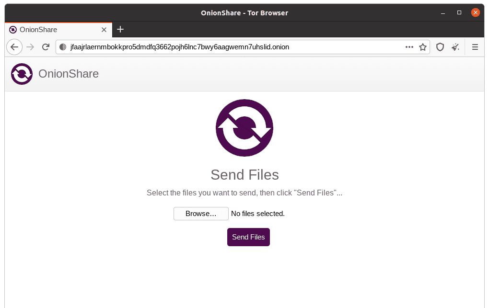This screenshot has height=308, width=489.
Task: Click the Browse... file button
Action: coord(201,214)
